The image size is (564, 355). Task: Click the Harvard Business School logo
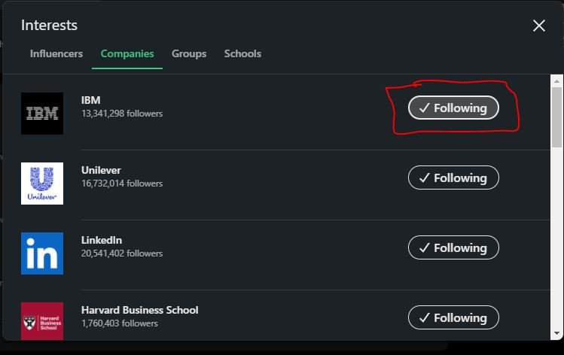point(42,321)
